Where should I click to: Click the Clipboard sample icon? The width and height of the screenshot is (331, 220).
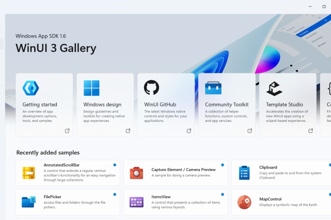244,173
